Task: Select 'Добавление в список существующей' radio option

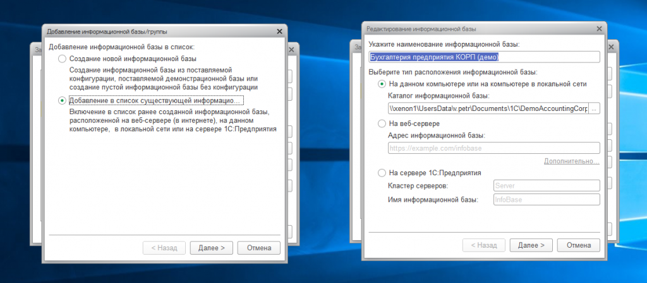Action: click(x=63, y=100)
